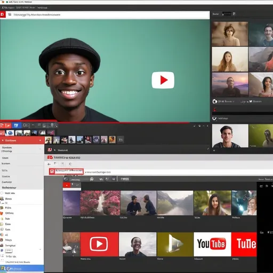Open the pink flowers and waterfall thumbnail
Image resolution: width=273 pixels, height=273 pixels.
100,203
